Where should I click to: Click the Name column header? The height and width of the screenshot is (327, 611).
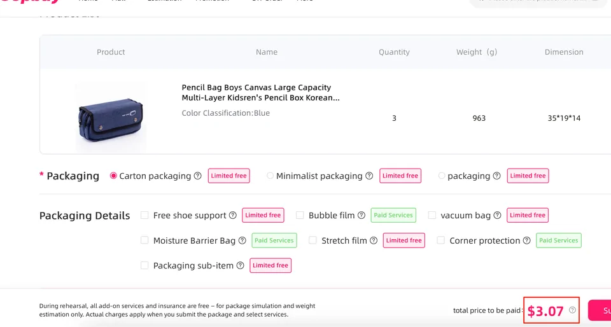pyautogui.click(x=267, y=52)
